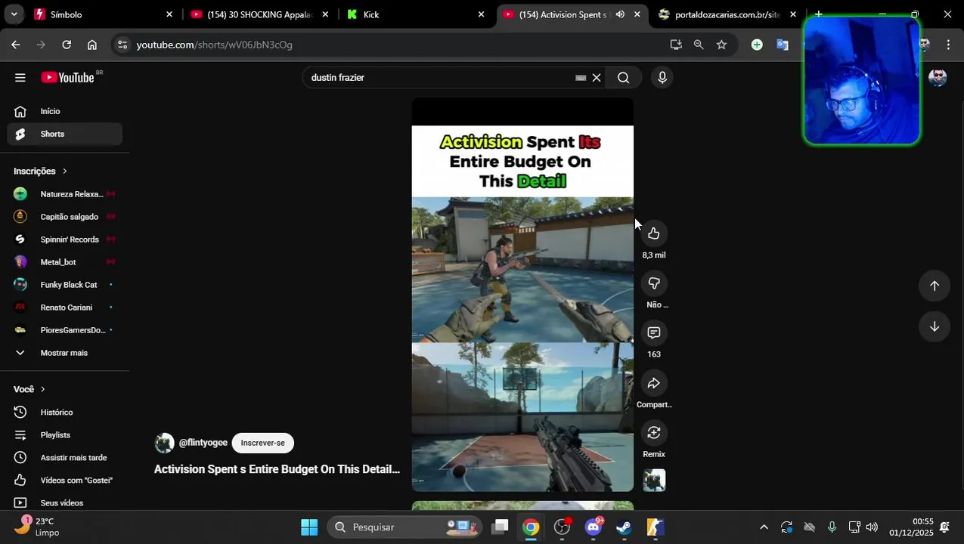The height and width of the screenshot is (544, 964).
Task: Run search with magnifying glass button
Action: (x=623, y=78)
